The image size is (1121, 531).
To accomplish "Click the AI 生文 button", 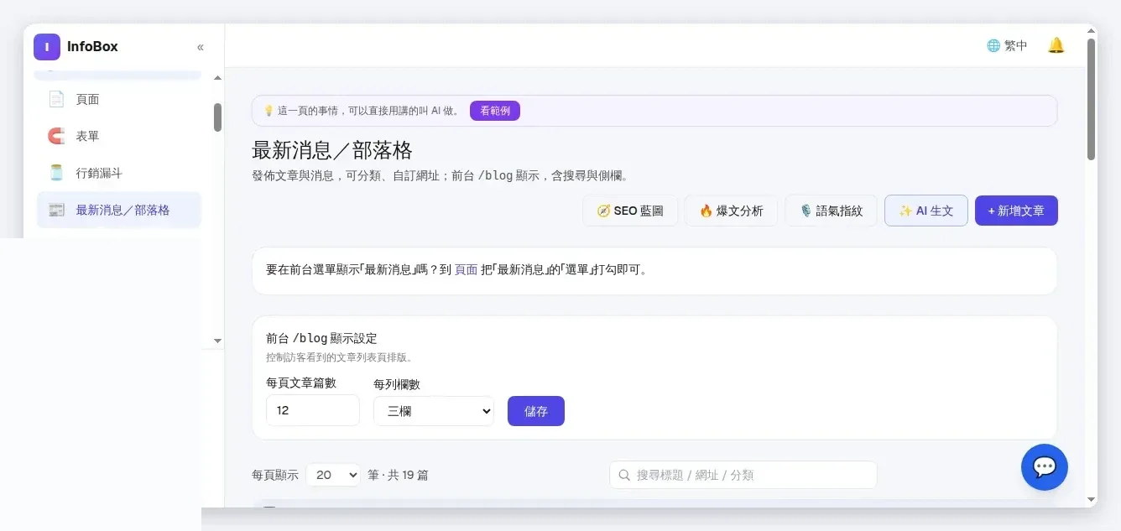I will coord(926,211).
